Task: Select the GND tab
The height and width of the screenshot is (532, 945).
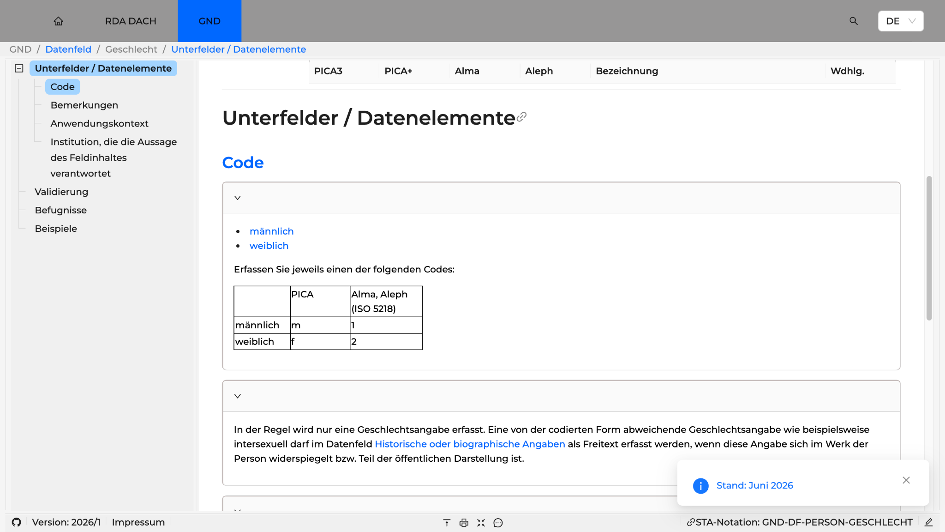Action: (x=209, y=21)
